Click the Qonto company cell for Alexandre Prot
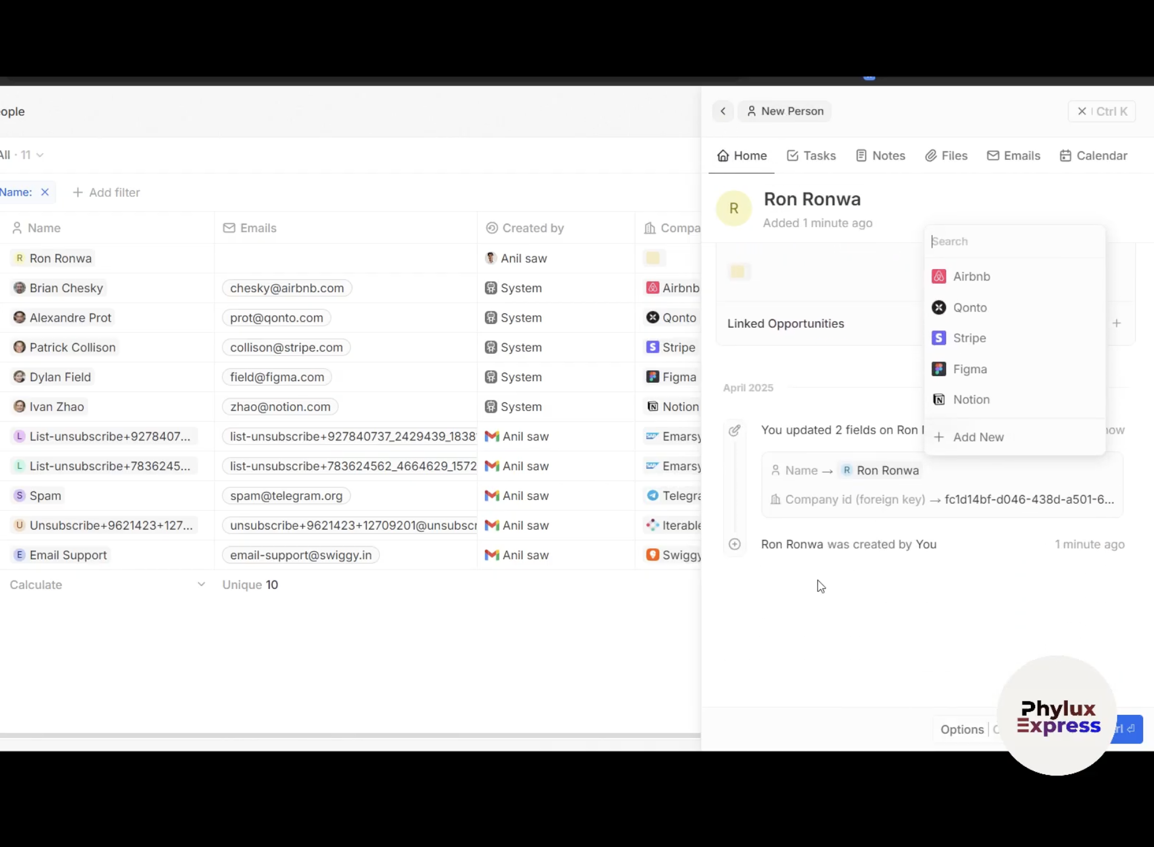The height and width of the screenshot is (847, 1154). pyautogui.click(x=671, y=317)
